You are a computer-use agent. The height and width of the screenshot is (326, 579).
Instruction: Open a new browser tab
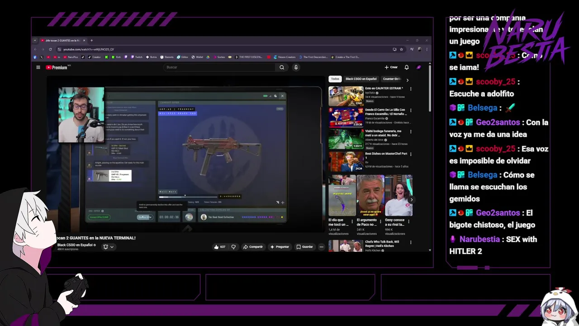pos(91,40)
